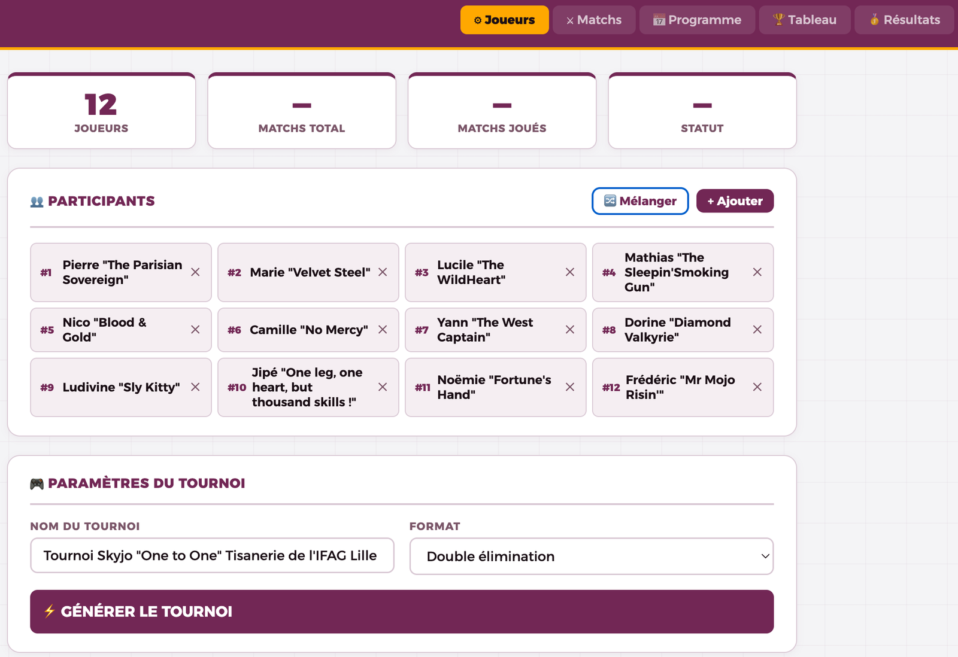The image size is (958, 657).
Task: Go to the Tableau tab
Action: click(x=804, y=20)
